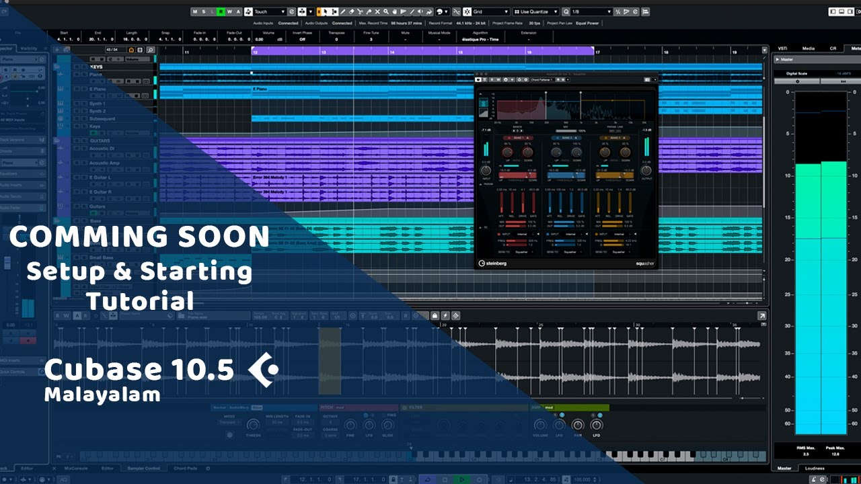The width and height of the screenshot is (861, 484).
Task: Toggle Param Link in Squasher
Action: (x=614, y=131)
